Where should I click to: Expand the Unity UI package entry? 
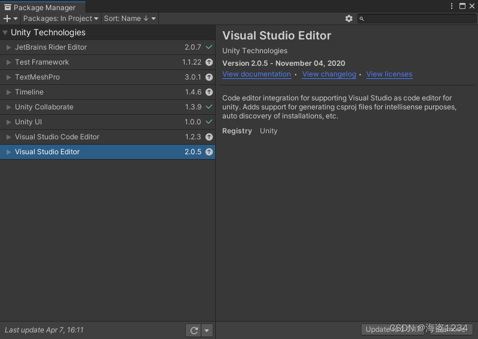pyautogui.click(x=9, y=122)
